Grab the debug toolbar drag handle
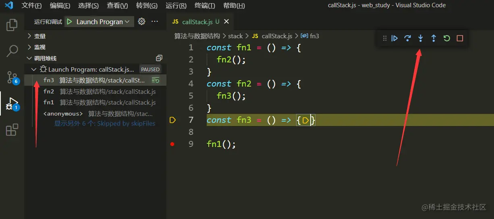The image size is (494, 219). (384, 38)
